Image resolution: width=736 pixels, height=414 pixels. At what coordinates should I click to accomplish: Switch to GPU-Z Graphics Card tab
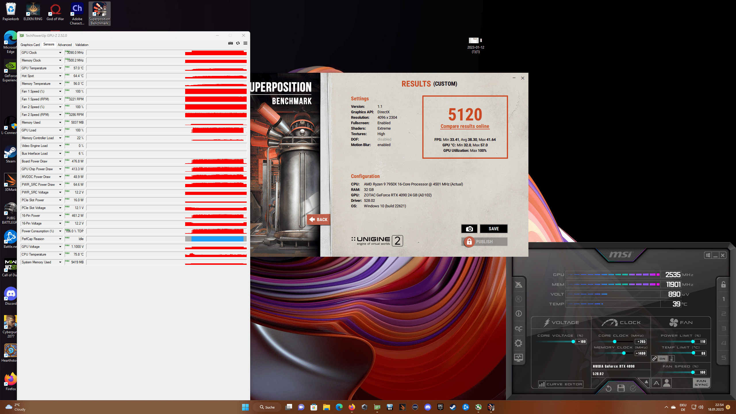[x=30, y=45]
